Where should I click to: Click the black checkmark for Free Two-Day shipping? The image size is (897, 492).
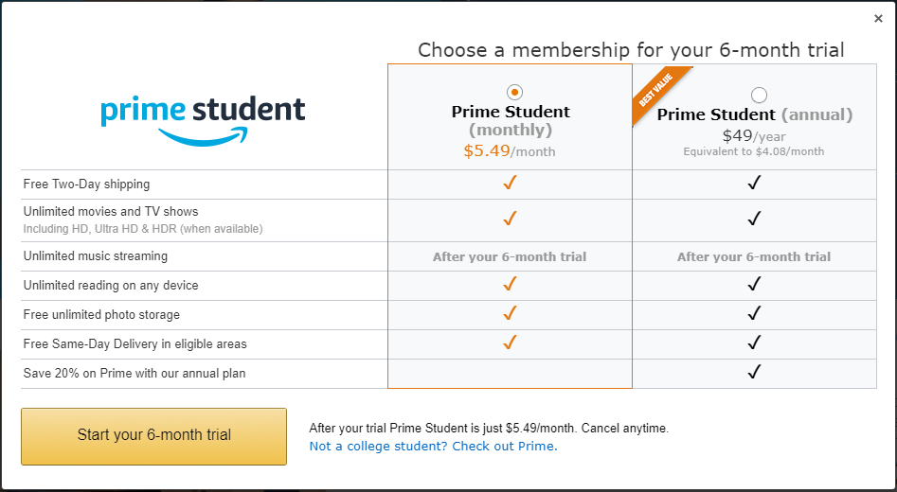pyautogui.click(x=754, y=184)
